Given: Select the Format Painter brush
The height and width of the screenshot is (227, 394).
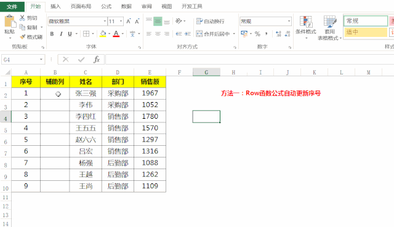Looking at the screenshot, I should coord(23,37).
